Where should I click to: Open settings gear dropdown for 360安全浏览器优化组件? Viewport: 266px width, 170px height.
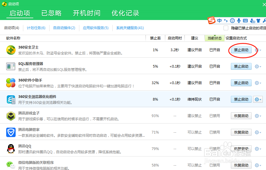pos(258,99)
